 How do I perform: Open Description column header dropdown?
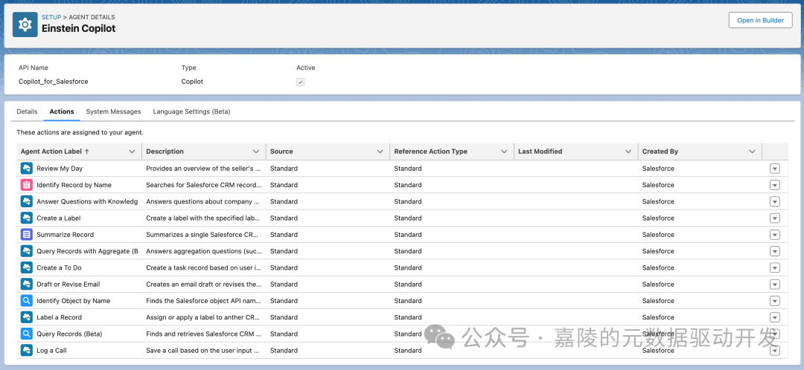[256, 152]
